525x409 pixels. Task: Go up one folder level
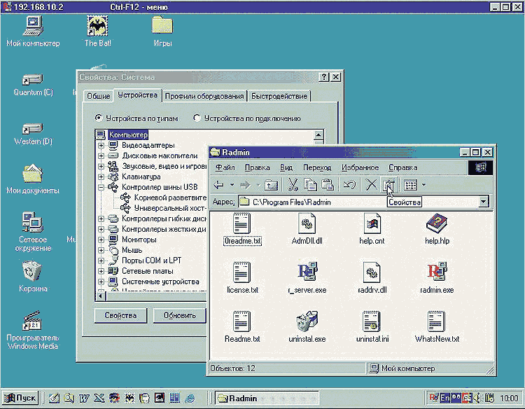(x=272, y=185)
